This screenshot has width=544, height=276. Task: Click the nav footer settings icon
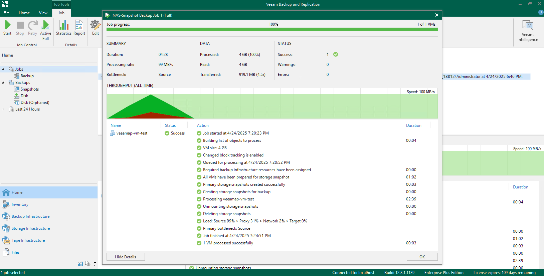88,263
